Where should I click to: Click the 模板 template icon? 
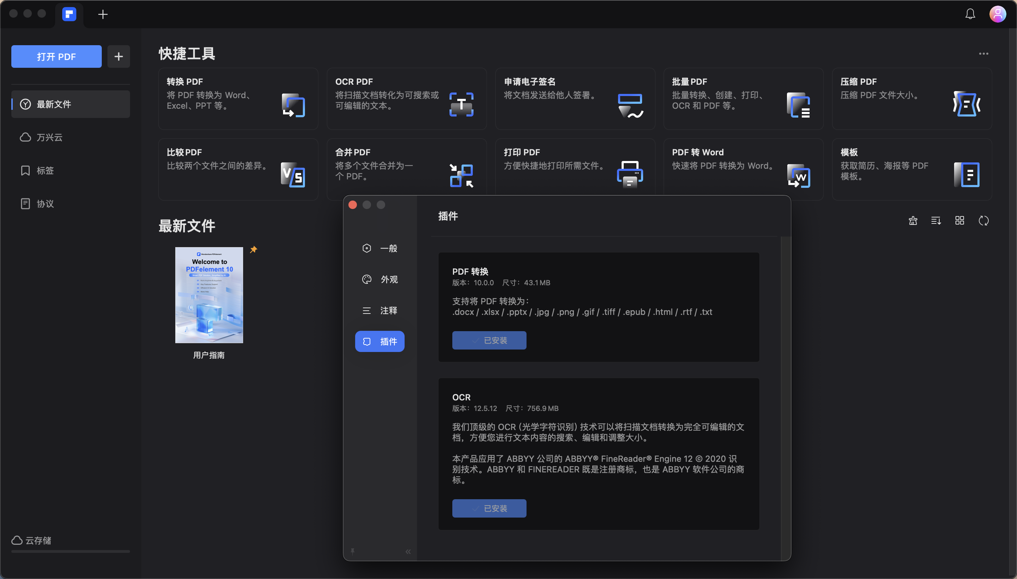coord(966,174)
